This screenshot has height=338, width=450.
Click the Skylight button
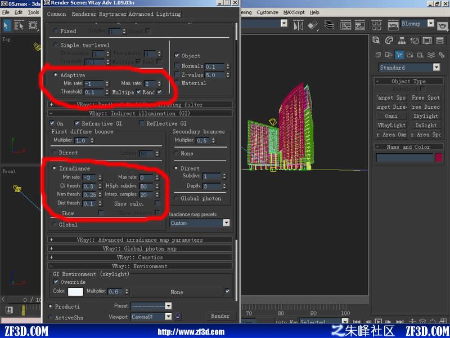click(426, 116)
